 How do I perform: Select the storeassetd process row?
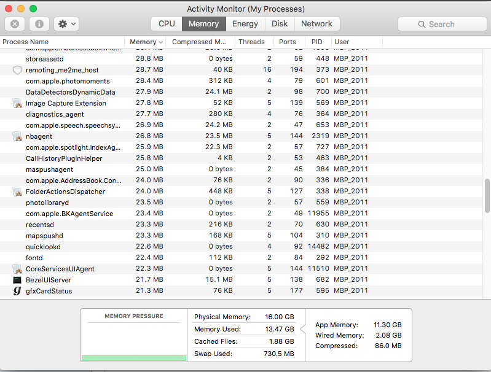(x=241, y=59)
